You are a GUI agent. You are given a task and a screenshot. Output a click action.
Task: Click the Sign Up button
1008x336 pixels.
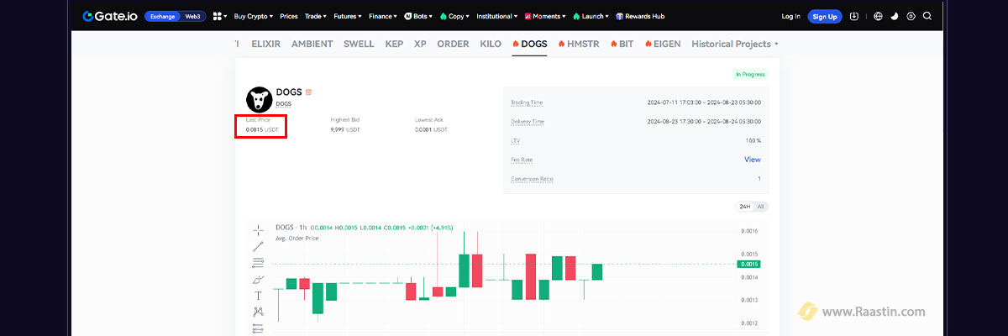[x=825, y=16]
